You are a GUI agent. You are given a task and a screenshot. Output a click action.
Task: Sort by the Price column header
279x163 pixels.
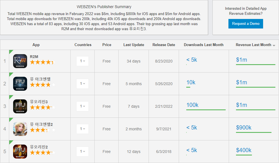coord(107,45)
